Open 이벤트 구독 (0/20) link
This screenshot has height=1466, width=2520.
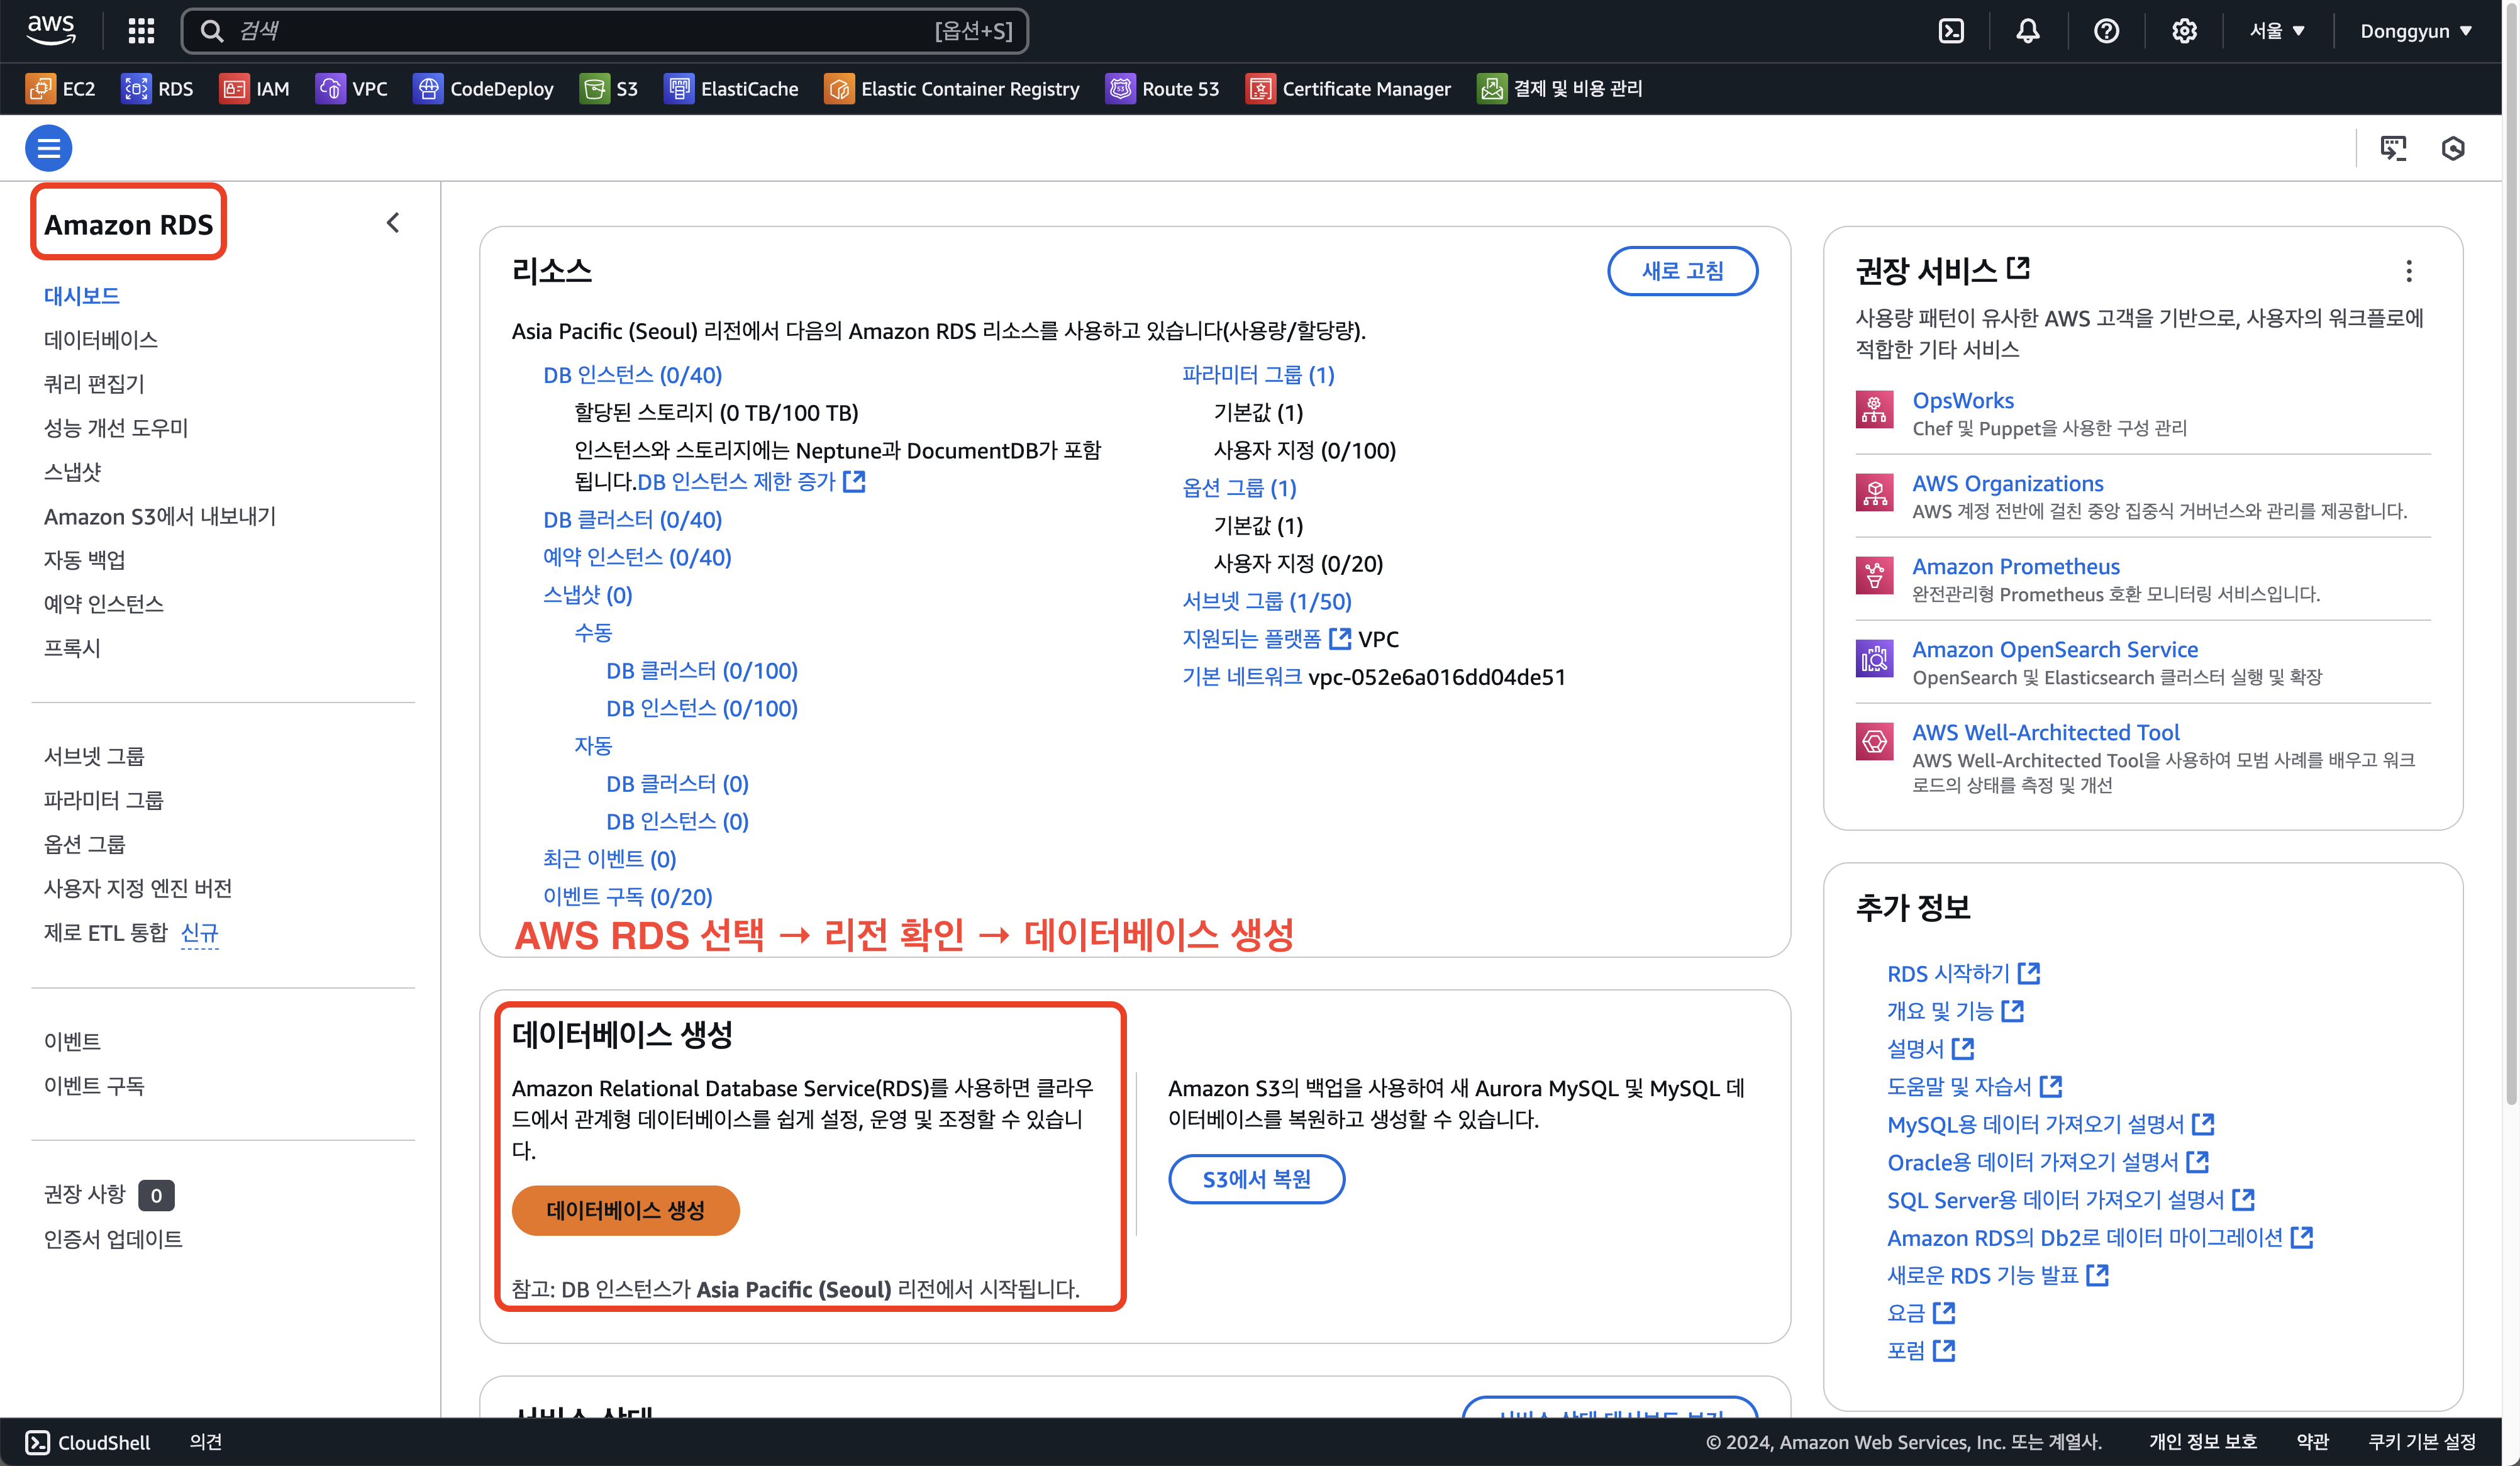tap(628, 896)
